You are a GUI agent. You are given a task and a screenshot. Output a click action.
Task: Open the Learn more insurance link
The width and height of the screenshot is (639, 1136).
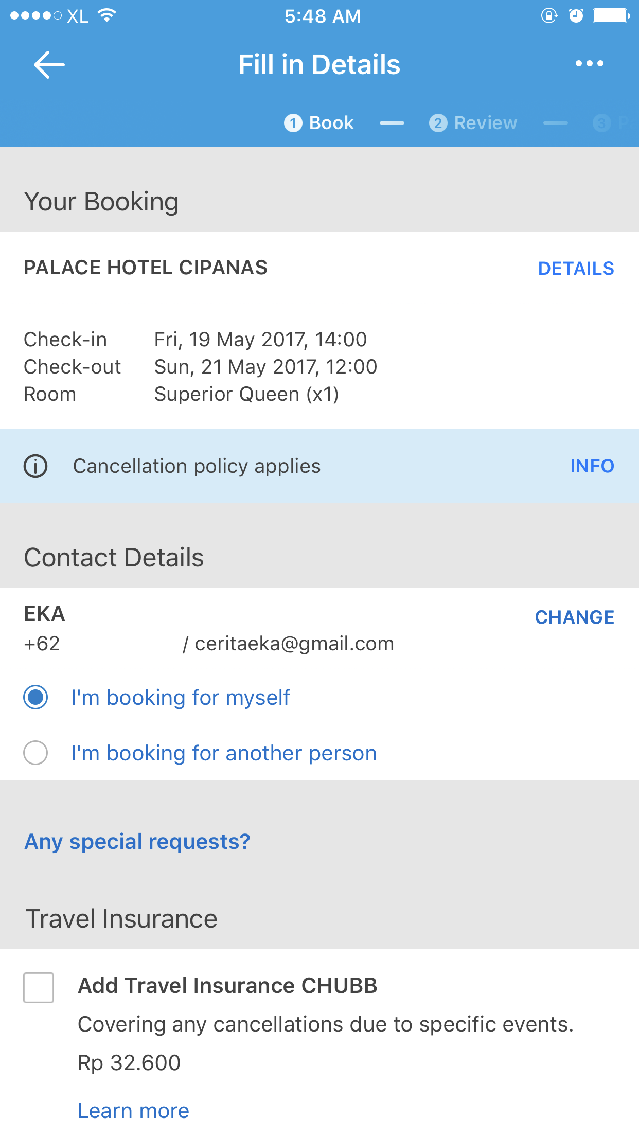(x=133, y=1111)
